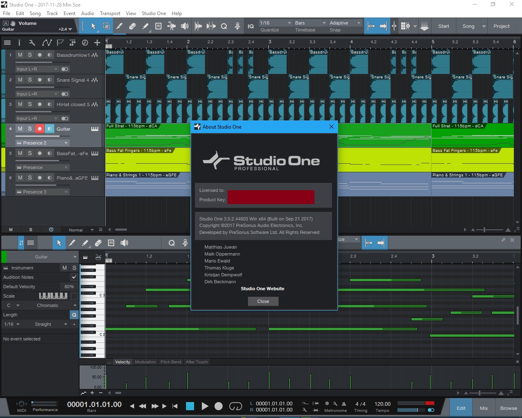Open the Studio One menu

(154, 13)
